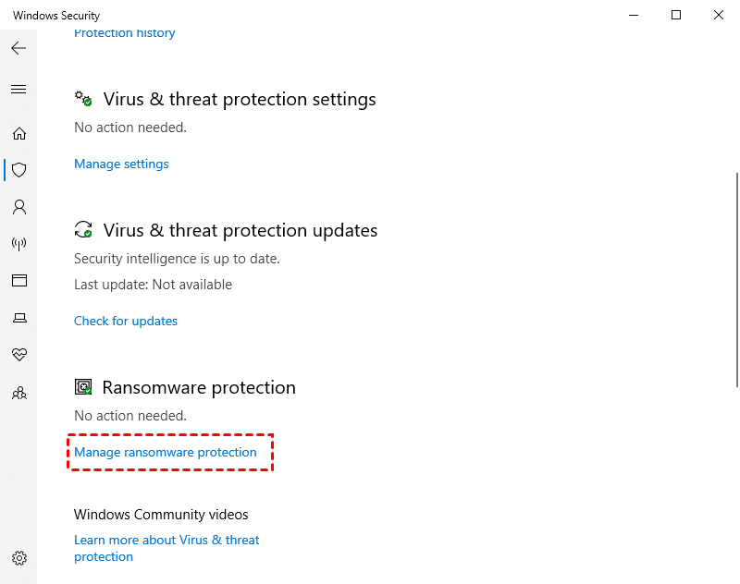Click Check for updates

point(126,321)
